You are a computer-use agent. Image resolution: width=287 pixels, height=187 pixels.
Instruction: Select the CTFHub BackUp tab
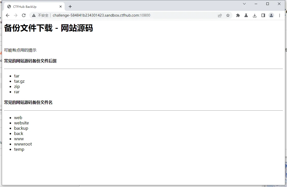click(30, 7)
